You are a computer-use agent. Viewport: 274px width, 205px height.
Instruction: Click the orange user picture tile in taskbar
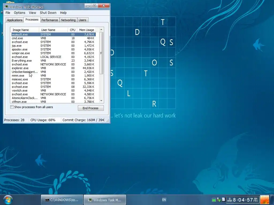point(265,200)
